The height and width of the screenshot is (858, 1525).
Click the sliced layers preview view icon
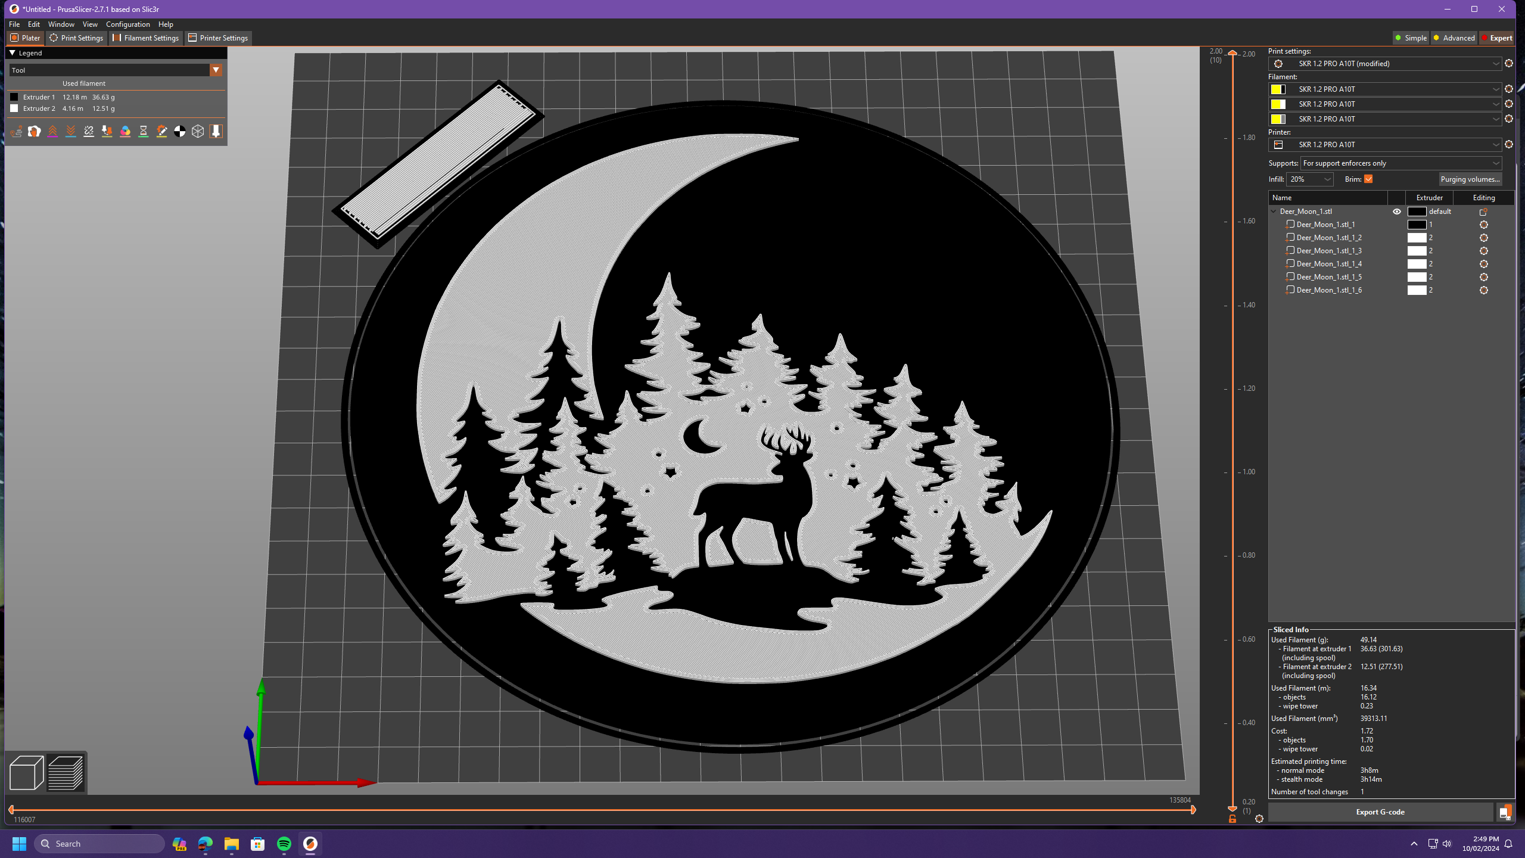[x=66, y=773]
